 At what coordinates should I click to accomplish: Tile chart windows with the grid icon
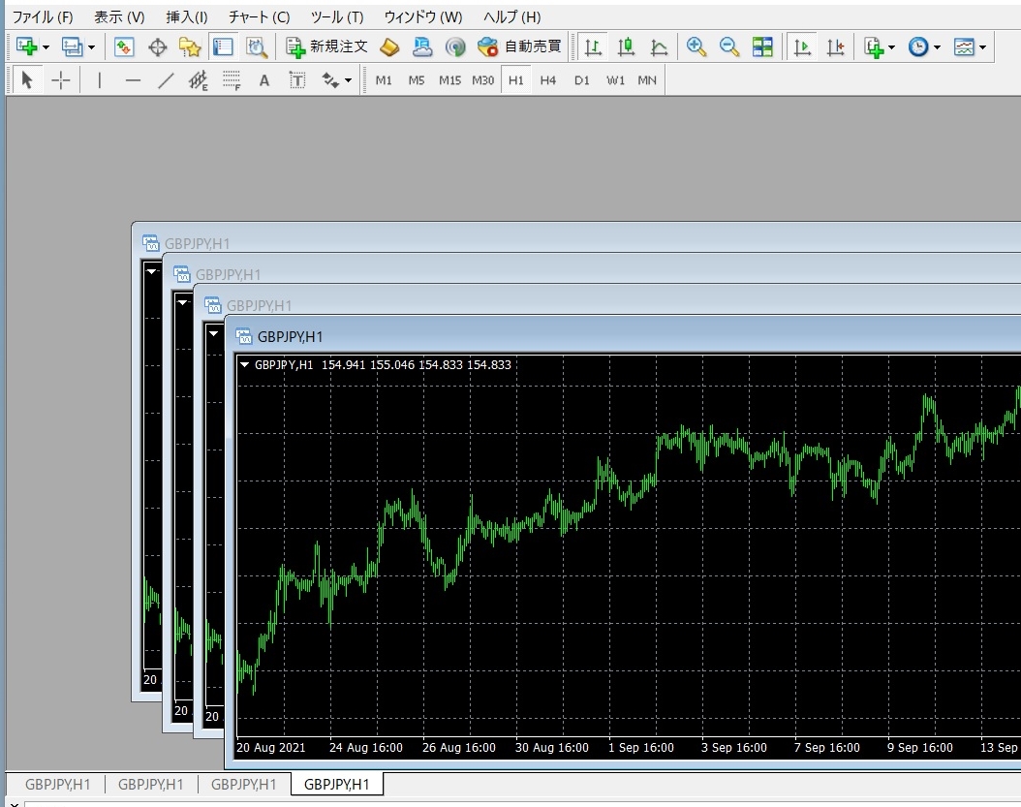tap(763, 47)
